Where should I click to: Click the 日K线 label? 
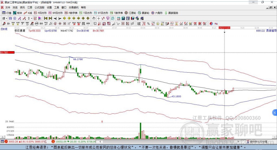[4, 29]
